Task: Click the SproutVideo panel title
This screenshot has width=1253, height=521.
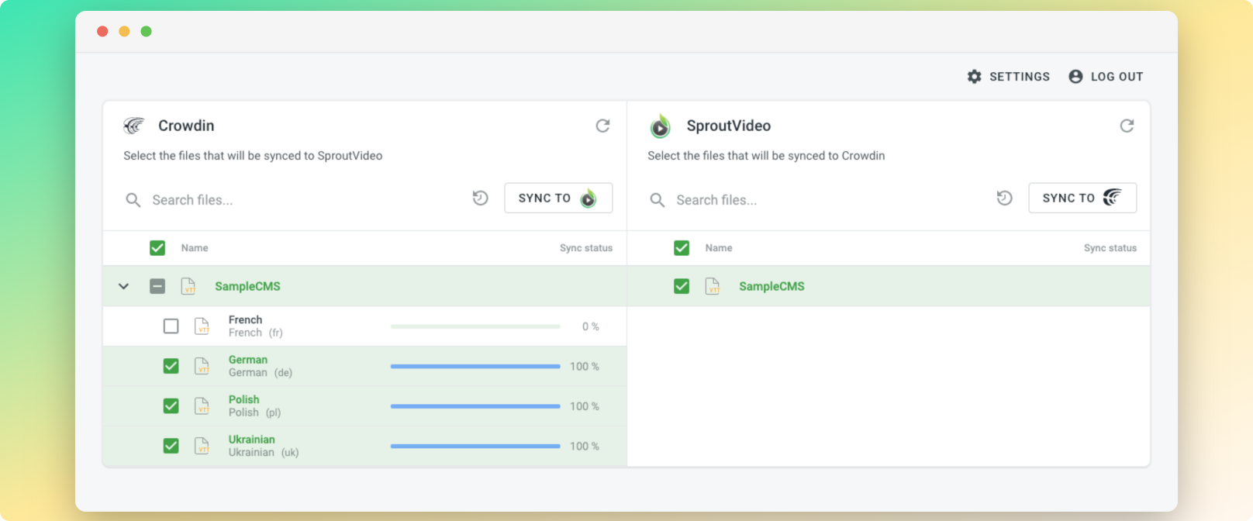Action: pyautogui.click(x=729, y=126)
